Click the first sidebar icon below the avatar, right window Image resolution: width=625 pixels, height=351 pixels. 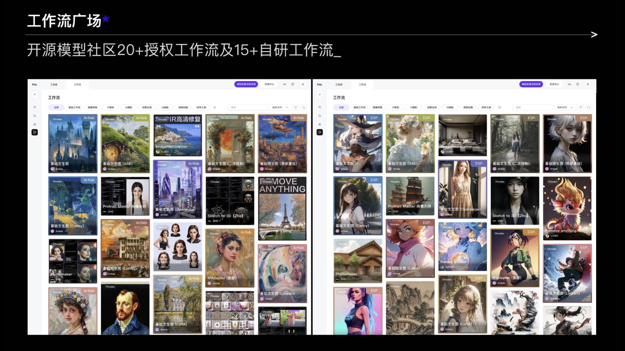tap(320, 107)
